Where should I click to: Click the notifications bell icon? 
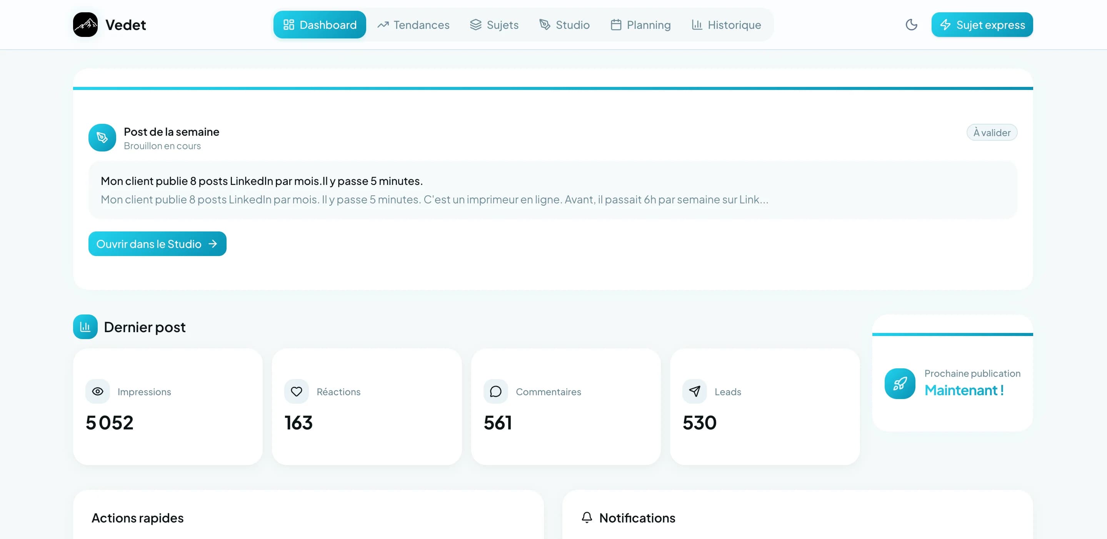(x=587, y=517)
